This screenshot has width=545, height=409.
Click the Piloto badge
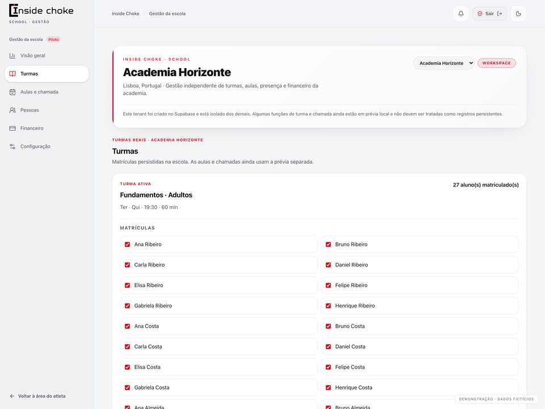tap(53, 40)
